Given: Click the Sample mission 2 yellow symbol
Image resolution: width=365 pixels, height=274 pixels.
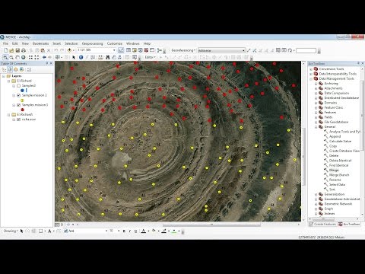Looking at the screenshot, I should (x=22, y=100).
